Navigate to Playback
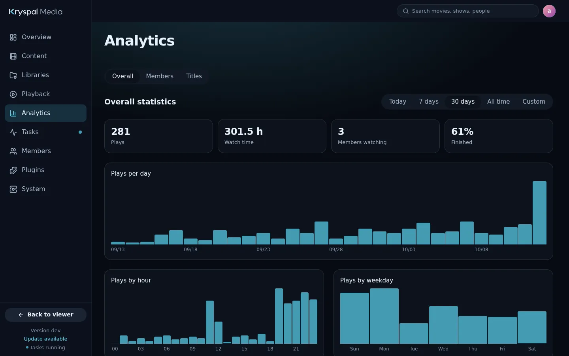 tap(45, 94)
